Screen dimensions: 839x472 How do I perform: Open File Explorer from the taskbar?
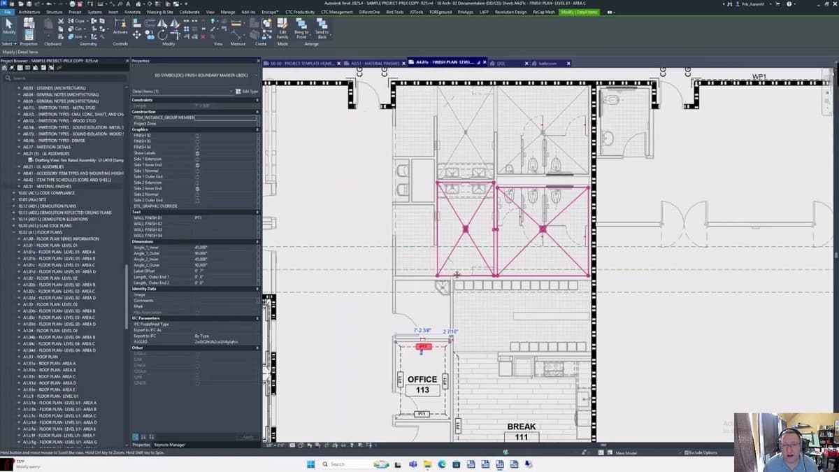(428, 464)
